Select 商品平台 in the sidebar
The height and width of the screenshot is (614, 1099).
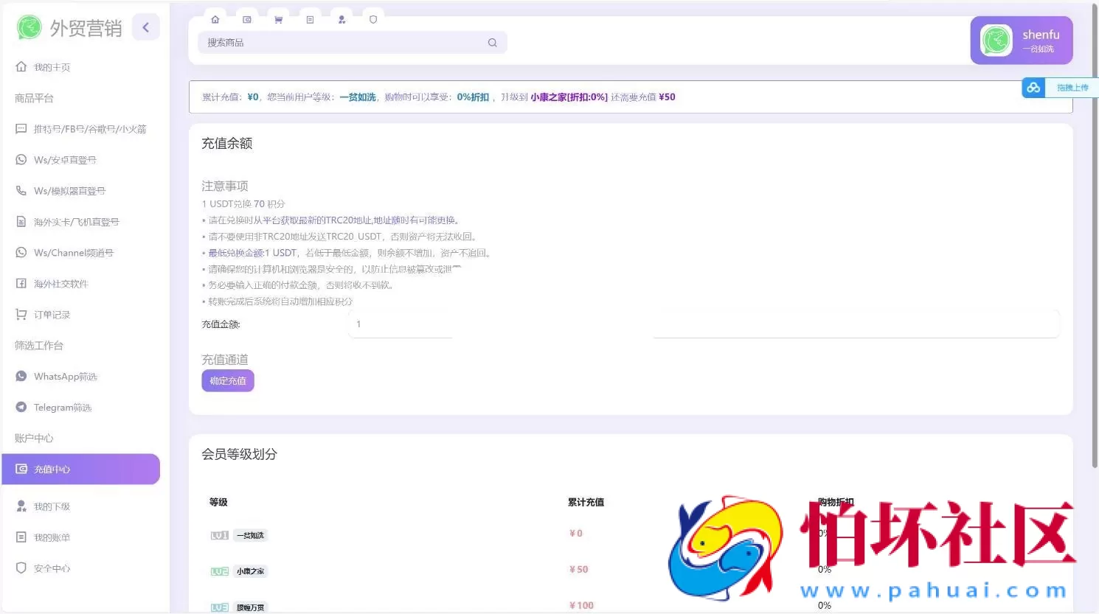click(34, 97)
